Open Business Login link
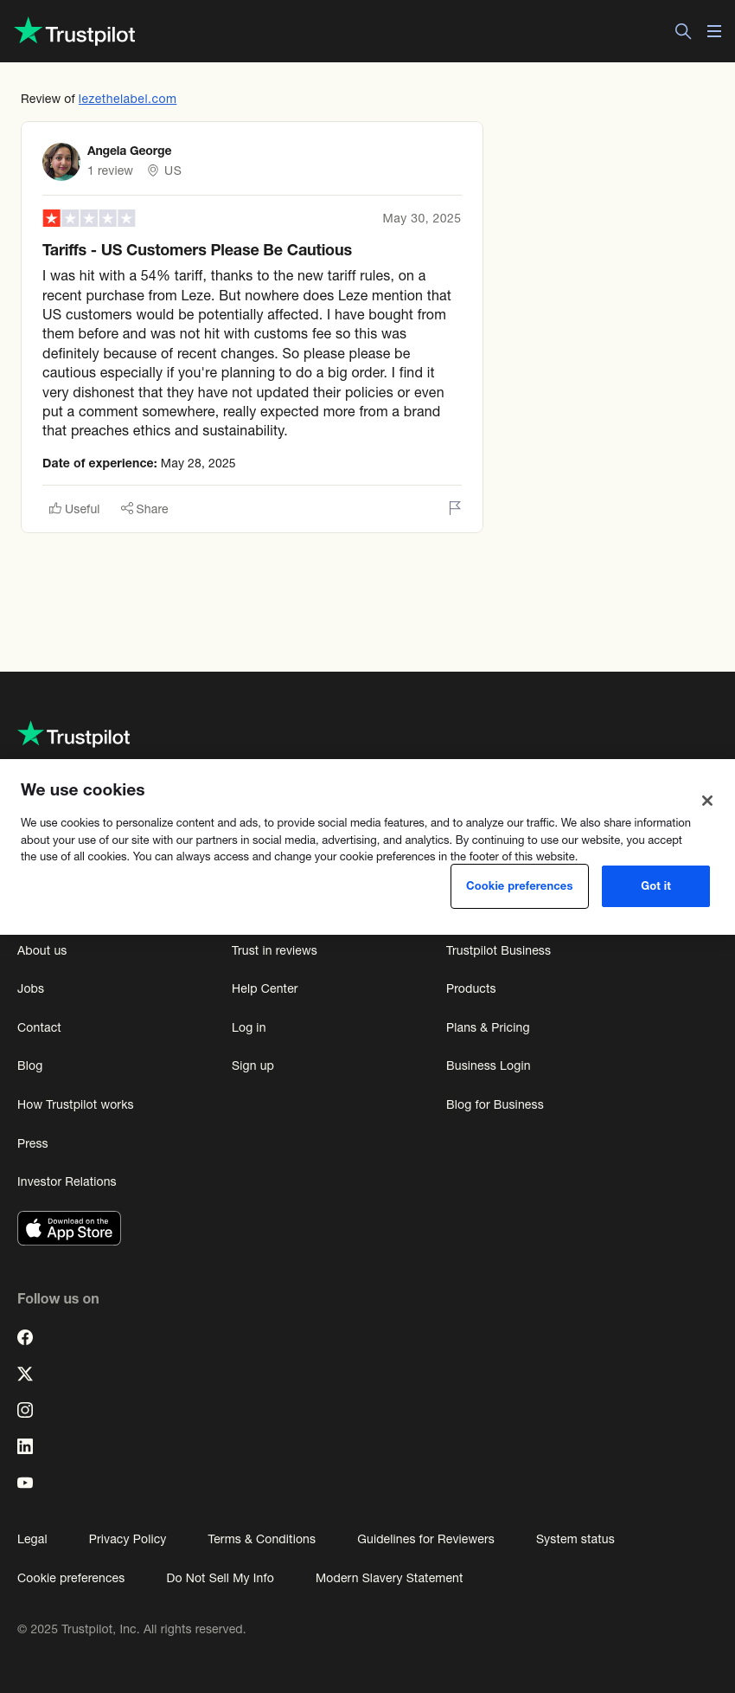 (x=489, y=1065)
